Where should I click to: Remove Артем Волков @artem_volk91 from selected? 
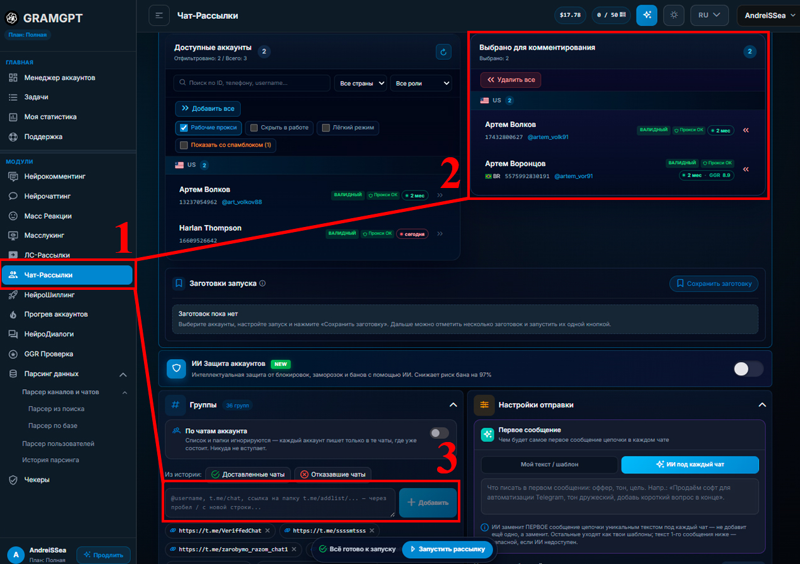tap(747, 130)
